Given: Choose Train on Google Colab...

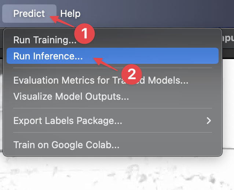Looking at the screenshot, I should [x=66, y=145].
